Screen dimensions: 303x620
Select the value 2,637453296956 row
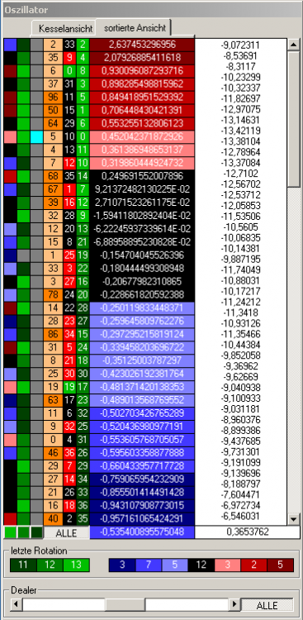click(142, 45)
